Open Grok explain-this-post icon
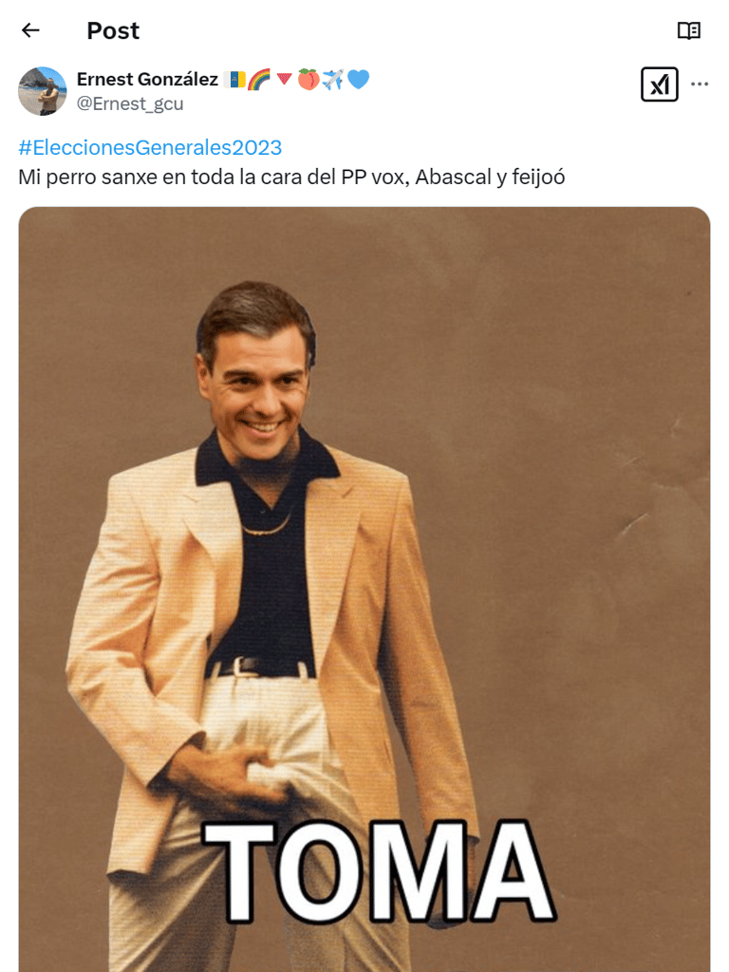This screenshot has height=972, width=729. (x=659, y=84)
